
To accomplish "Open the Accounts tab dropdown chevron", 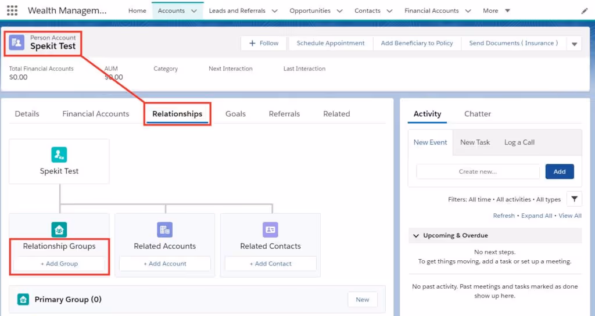I will 194,11.
